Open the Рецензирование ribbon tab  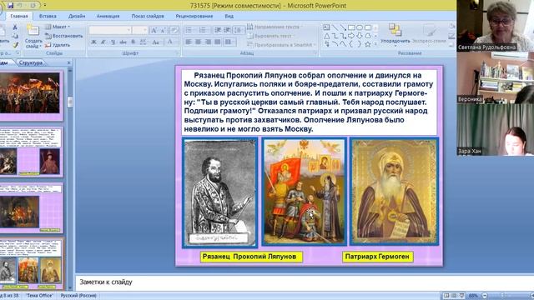tap(194, 16)
